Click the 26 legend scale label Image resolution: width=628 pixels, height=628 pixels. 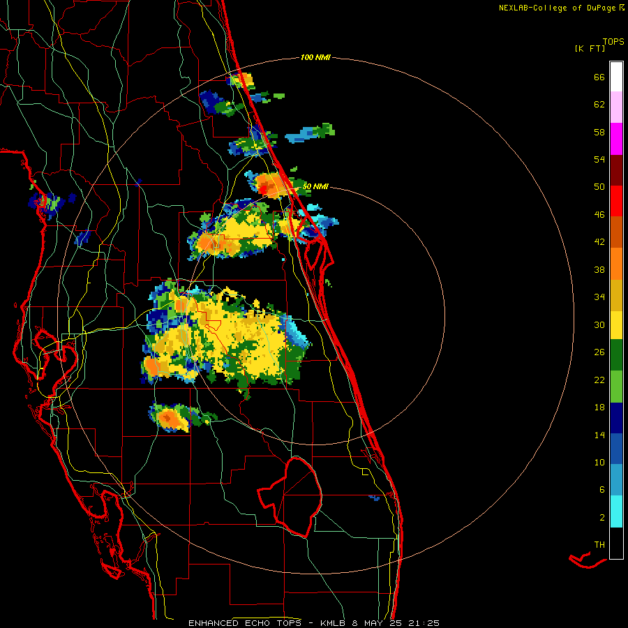coord(599,352)
